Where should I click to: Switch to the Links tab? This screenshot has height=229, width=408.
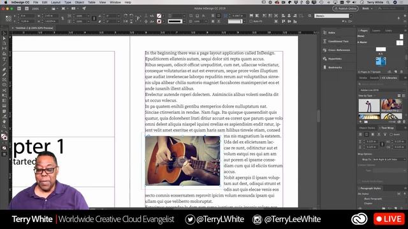[x=388, y=31]
